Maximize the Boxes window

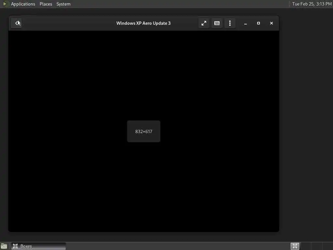(259, 23)
